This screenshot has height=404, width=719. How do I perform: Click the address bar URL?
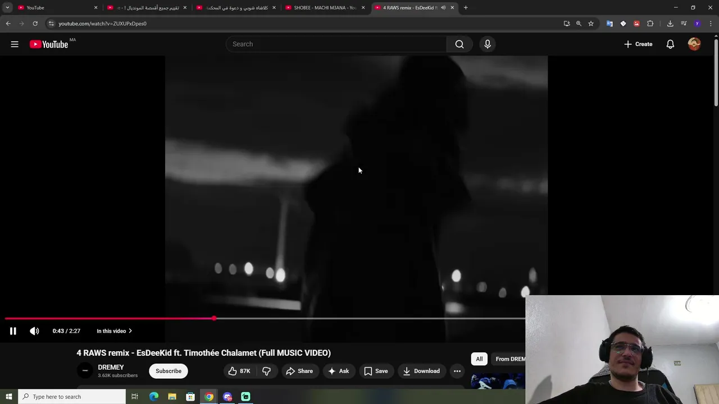[102, 24]
